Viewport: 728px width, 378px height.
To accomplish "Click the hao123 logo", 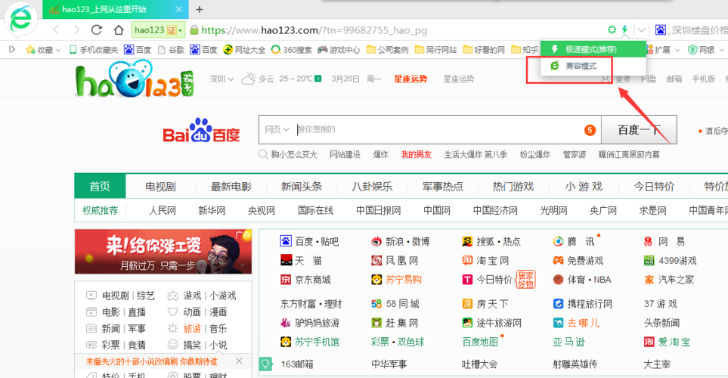I will [135, 79].
